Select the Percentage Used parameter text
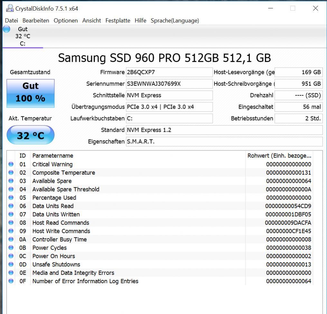This screenshot has width=327, height=314. pyautogui.click(x=54, y=198)
